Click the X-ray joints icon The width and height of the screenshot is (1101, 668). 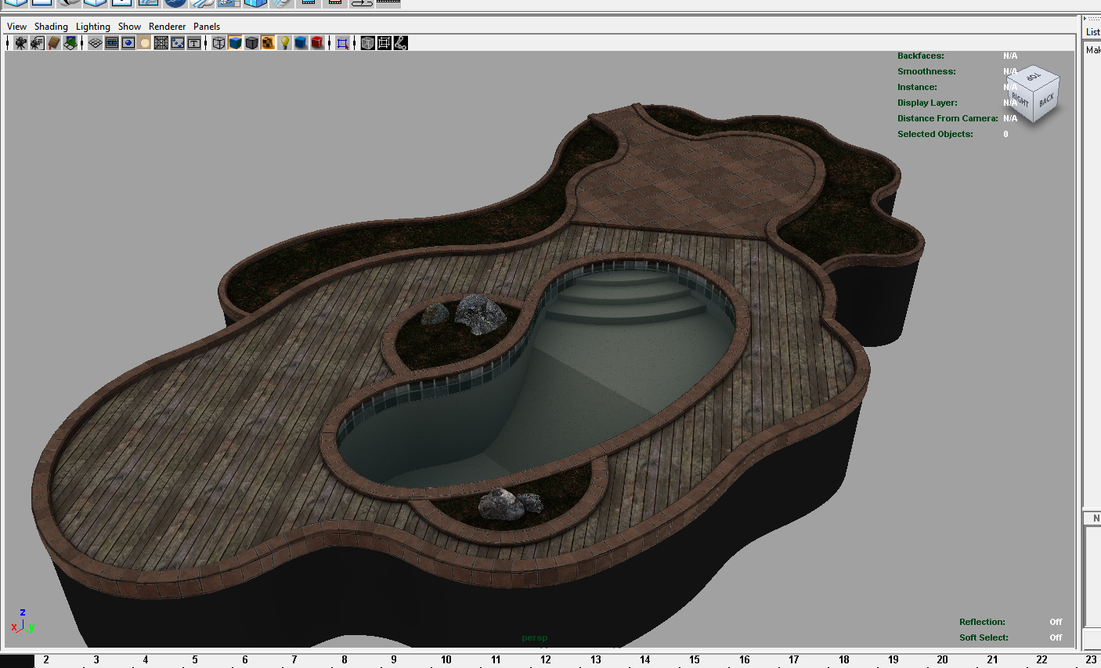(400, 43)
